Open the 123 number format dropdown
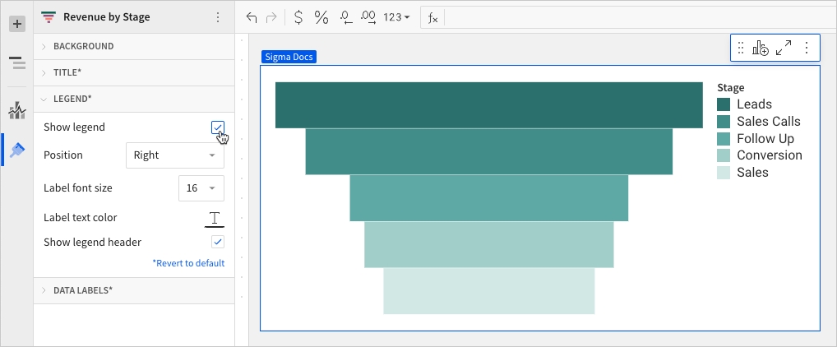Viewport: 837px width, 347px height. [x=396, y=17]
